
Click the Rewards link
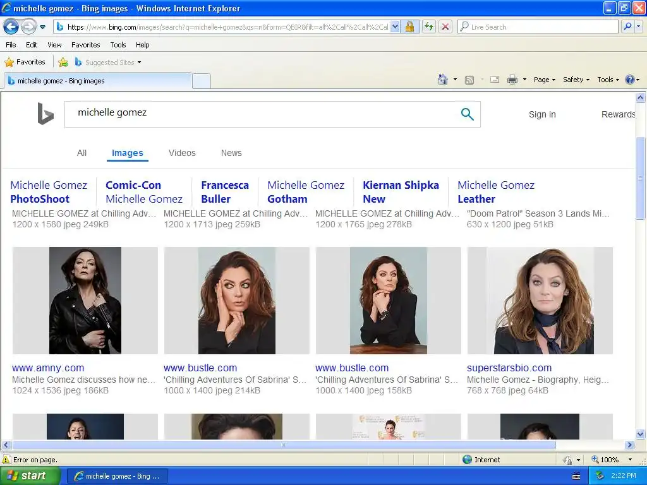pyautogui.click(x=618, y=115)
